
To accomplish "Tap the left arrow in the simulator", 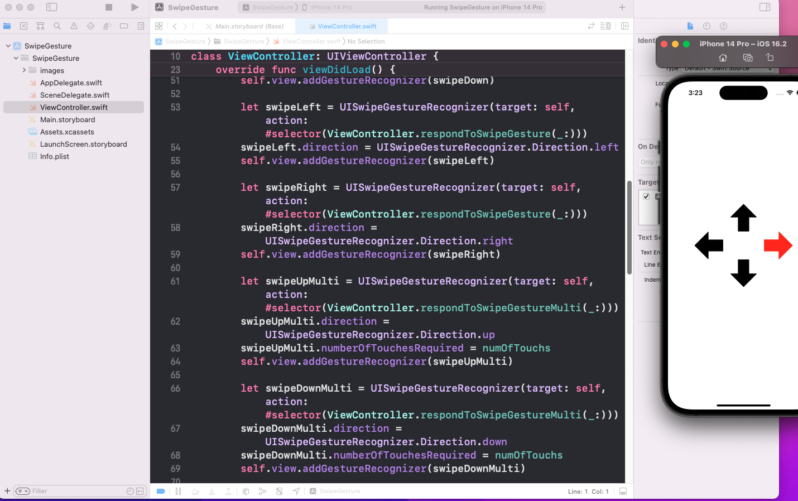I will point(709,245).
